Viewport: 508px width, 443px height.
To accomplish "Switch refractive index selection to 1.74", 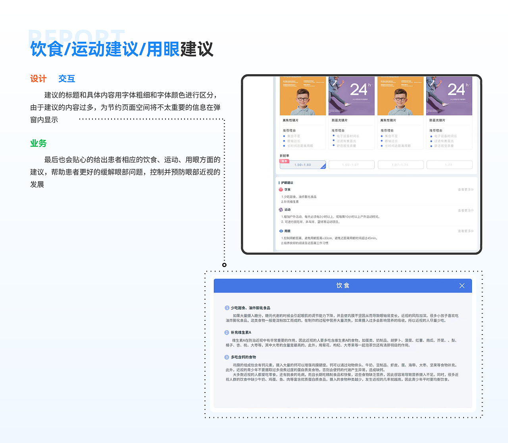I will pyautogui.click(x=449, y=164).
